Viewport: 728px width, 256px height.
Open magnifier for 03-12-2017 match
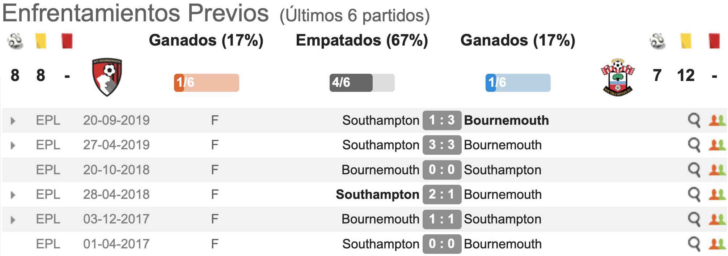(x=694, y=219)
